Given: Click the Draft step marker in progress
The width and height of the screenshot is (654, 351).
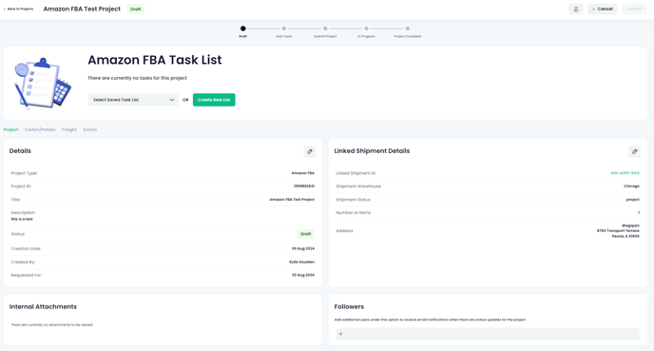Looking at the screenshot, I should pyautogui.click(x=242, y=29).
